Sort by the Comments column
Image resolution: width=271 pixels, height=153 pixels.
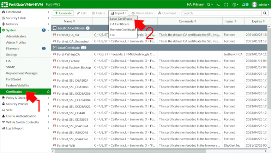pyautogui.click(x=187, y=21)
